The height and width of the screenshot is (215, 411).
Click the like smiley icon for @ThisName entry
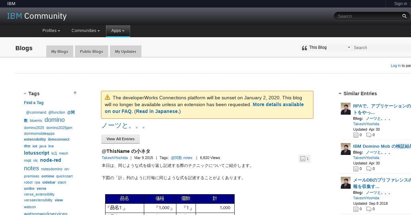[x=302, y=158]
